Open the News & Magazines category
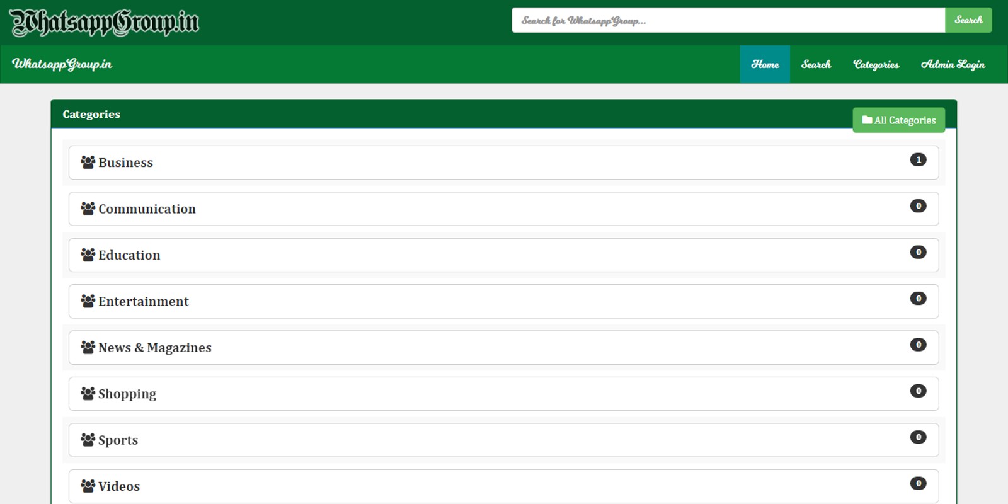This screenshot has height=504, width=1008. click(504, 347)
